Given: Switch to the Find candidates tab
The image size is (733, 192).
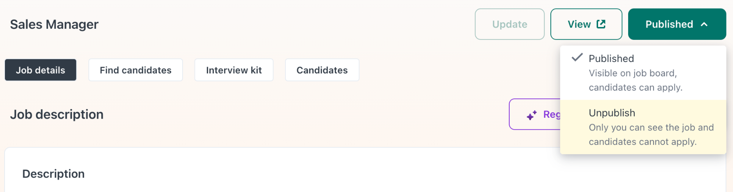Looking at the screenshot, I should tap(136, 70).
